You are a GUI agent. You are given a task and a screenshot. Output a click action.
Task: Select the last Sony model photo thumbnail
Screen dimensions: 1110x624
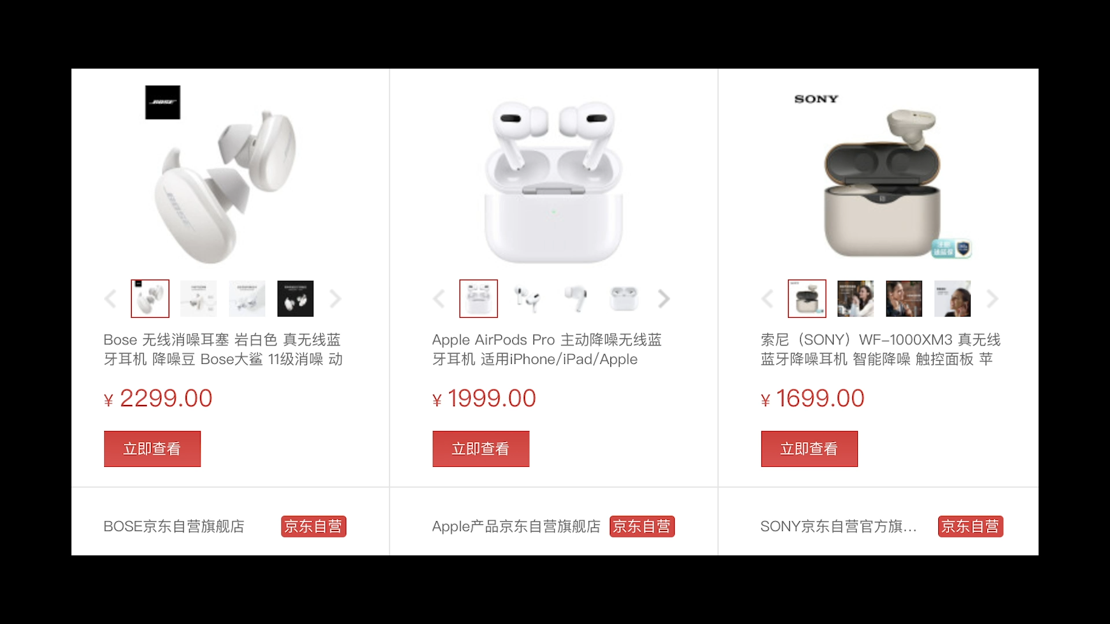952,299
